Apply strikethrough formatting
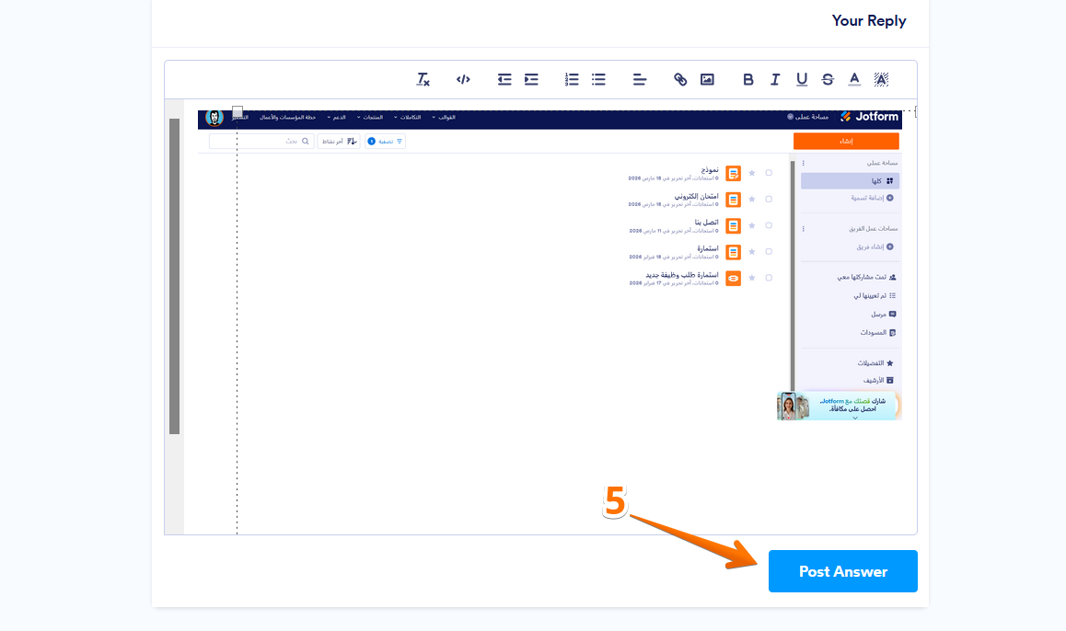The image size is (1066, 631). coord(828,80)
